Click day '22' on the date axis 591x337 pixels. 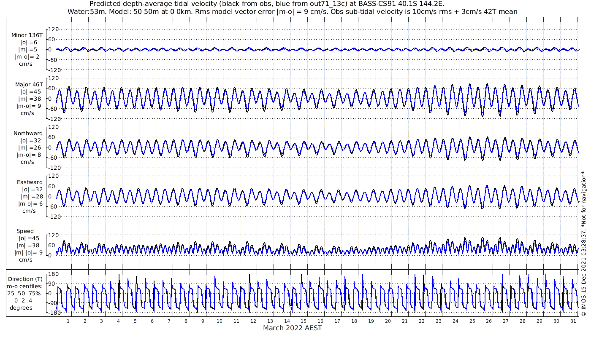(421, 321)
